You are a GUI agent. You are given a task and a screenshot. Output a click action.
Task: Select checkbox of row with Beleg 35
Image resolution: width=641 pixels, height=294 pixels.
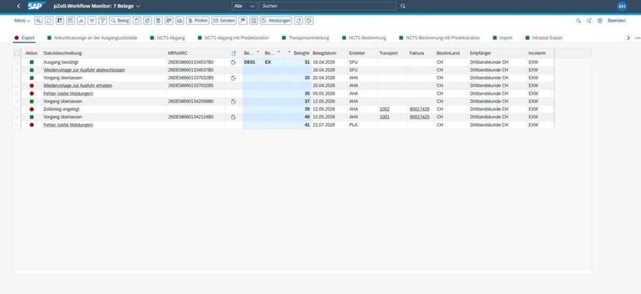(x=17, y=94)
